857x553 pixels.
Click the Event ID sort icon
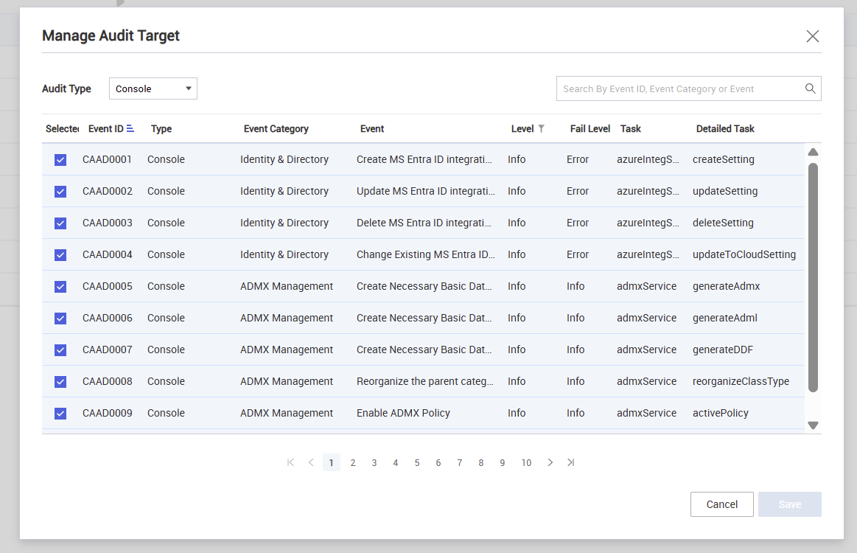tap(130, 128)
